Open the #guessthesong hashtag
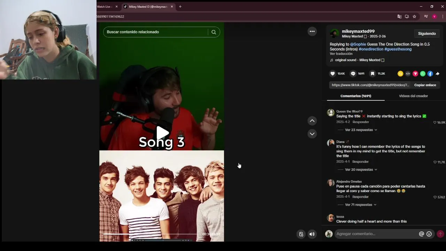 (x=398, y=49)
